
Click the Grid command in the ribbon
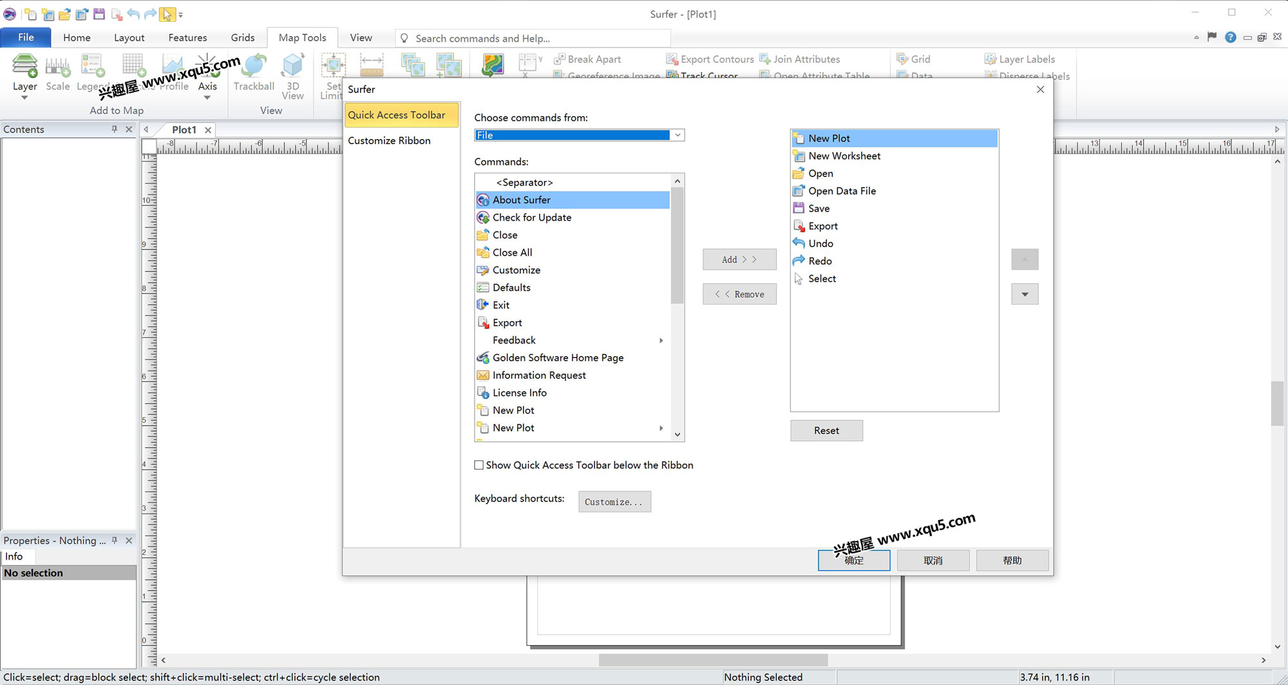click(x=913, y=59)
